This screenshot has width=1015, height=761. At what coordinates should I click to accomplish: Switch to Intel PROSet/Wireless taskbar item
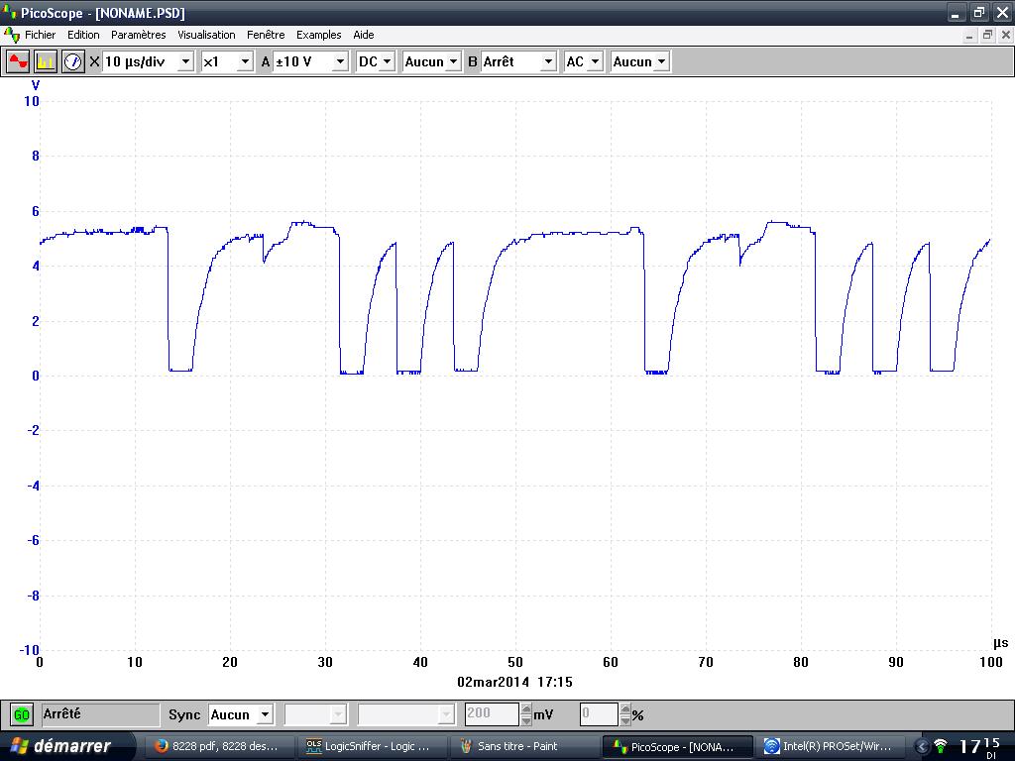pos(831,746)
